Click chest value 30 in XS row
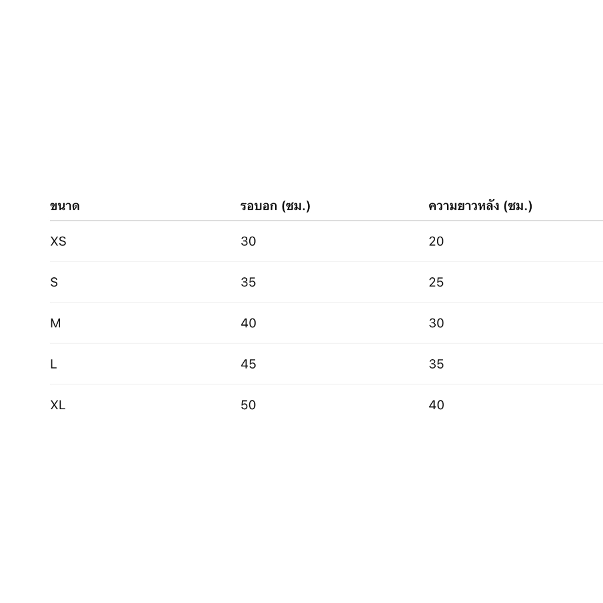The height and width of the screenshot is (603, 603). (x=248, y=241)
